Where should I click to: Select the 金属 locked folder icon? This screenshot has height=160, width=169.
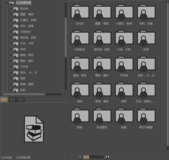(124, 116)
